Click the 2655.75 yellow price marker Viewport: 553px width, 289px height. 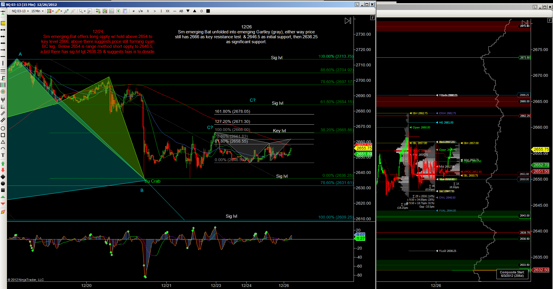click(x=364, y=148)
